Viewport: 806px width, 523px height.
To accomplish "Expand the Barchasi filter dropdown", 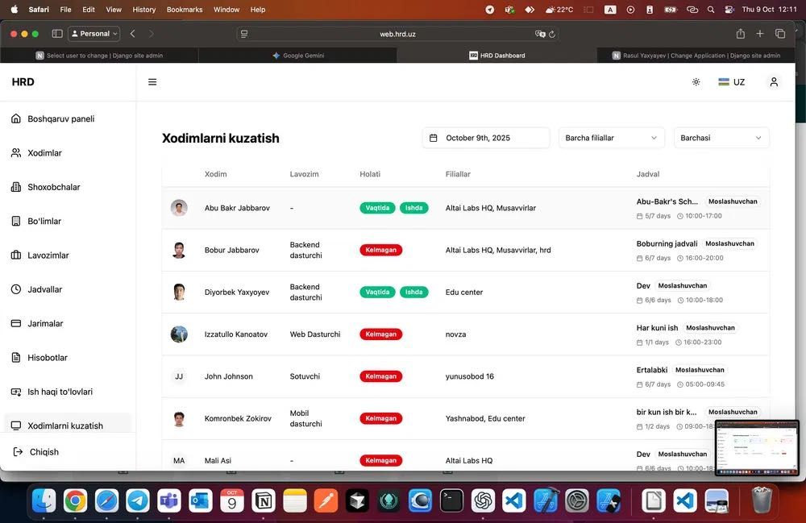I will (721, 138).
